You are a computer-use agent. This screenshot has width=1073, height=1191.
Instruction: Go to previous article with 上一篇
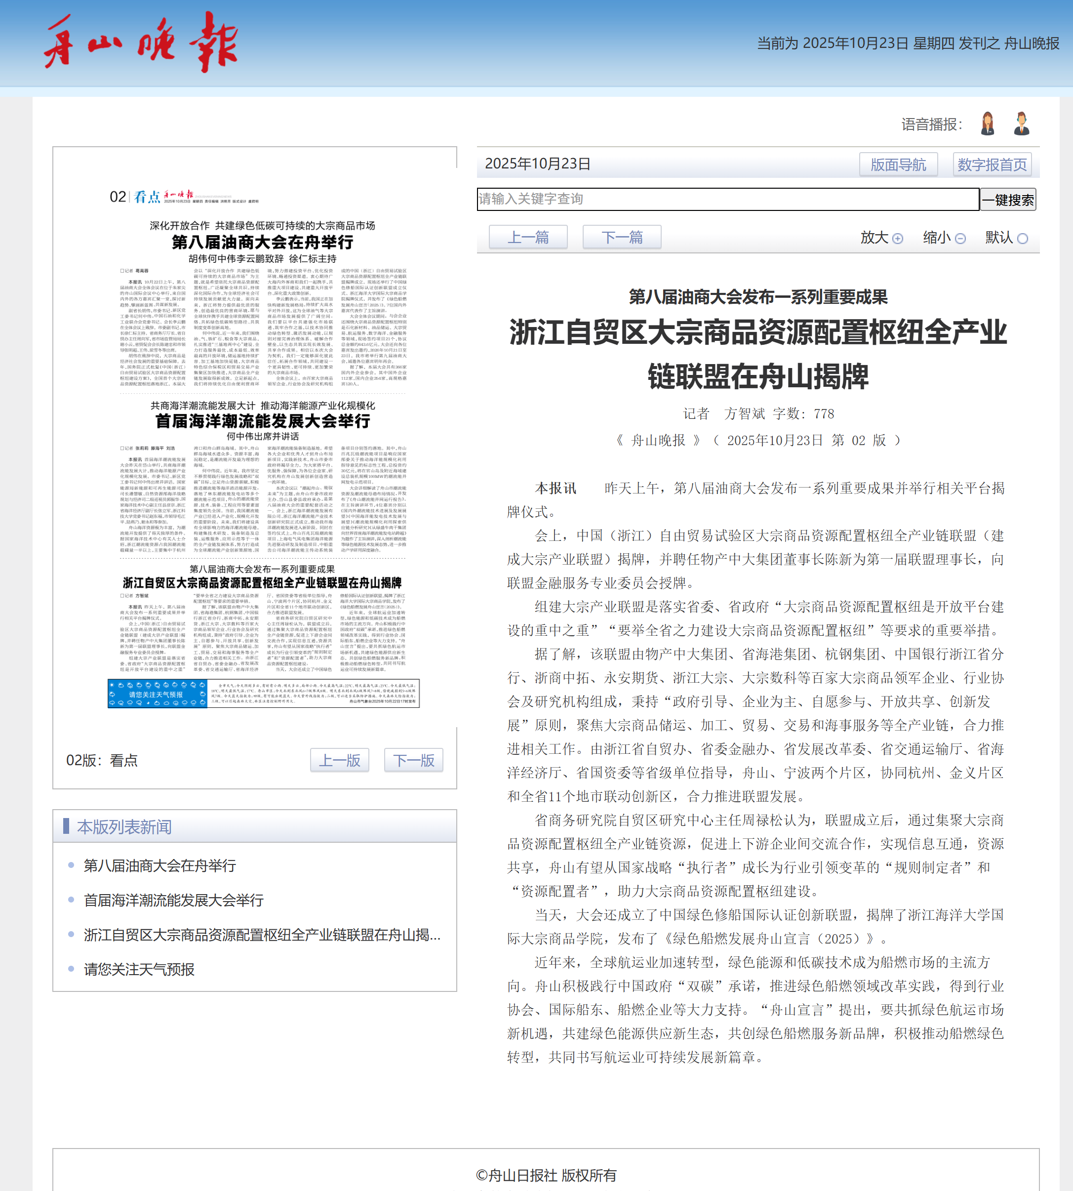(528, 237)
